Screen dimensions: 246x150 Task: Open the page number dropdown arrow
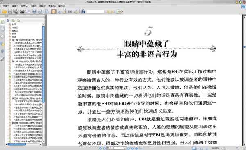coord(125,148)
